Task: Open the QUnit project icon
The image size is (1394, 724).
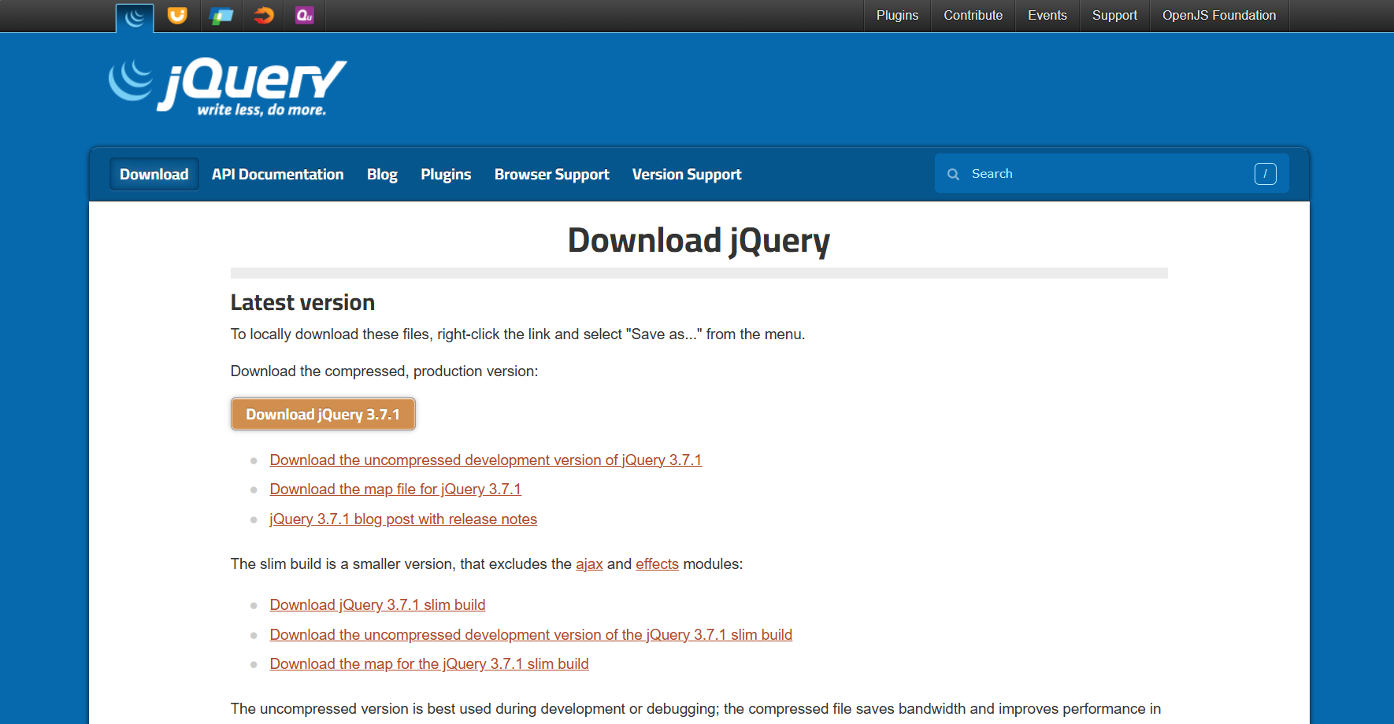Action: (x=305, y=16)
